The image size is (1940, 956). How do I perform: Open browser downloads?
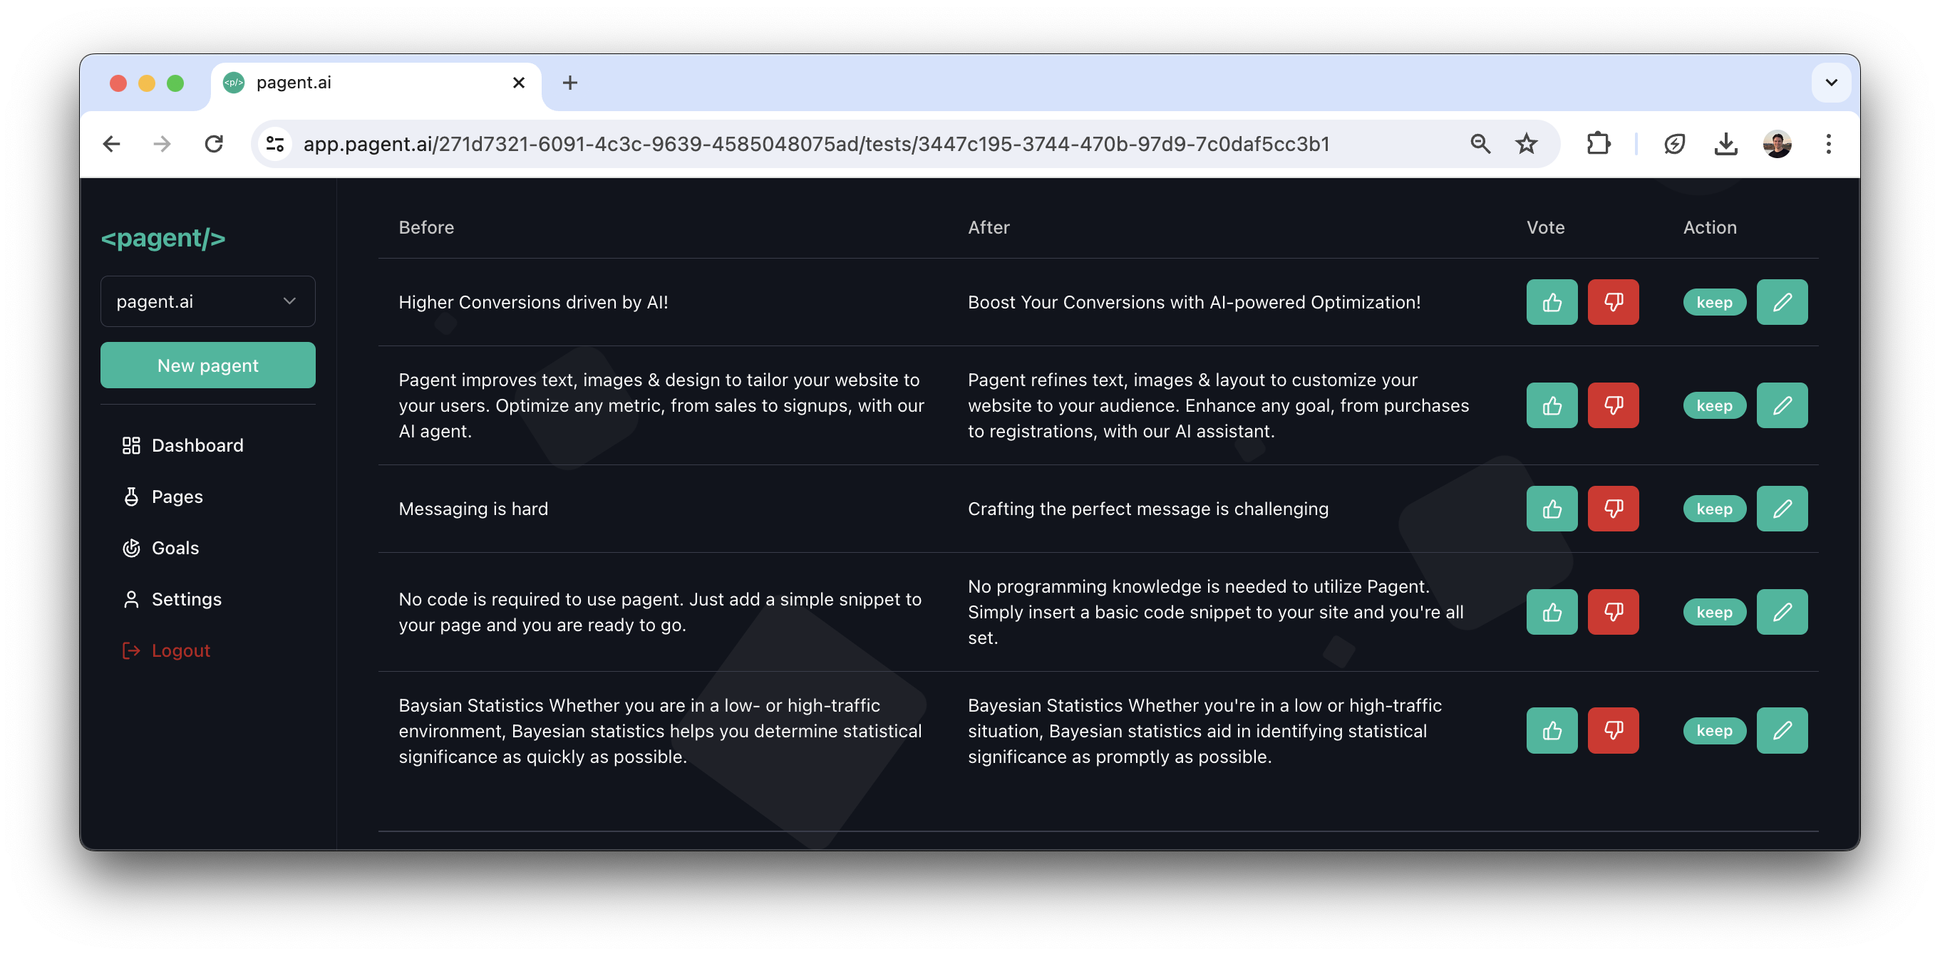coord(1725,143)
